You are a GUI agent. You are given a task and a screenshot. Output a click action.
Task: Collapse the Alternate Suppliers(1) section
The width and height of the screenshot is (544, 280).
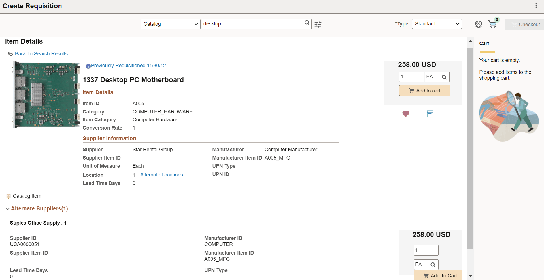pyautogui.click(x=8, y=209)
